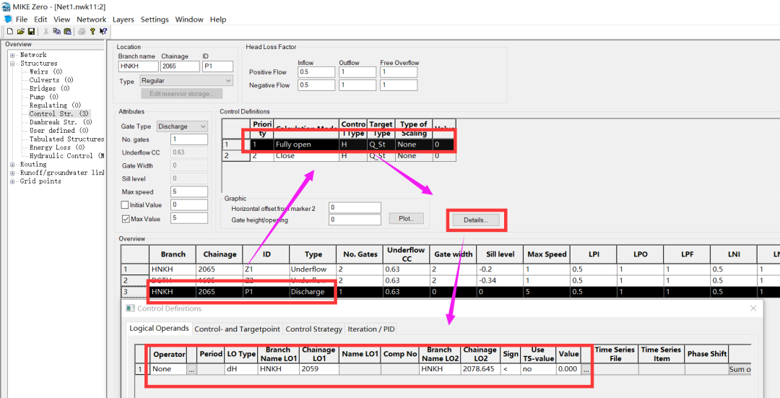780x398 pixels.
Task: Click the Details... button
Action: 475,220
